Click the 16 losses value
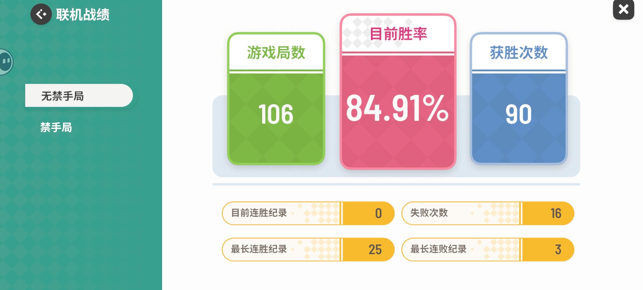This screenshot has height=290, width=643. (x=556, y=213)
